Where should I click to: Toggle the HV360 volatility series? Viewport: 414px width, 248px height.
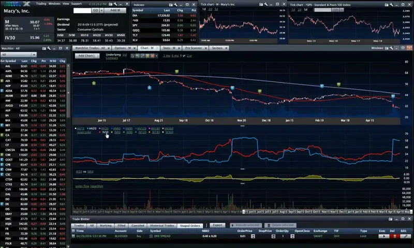[169, 128]
